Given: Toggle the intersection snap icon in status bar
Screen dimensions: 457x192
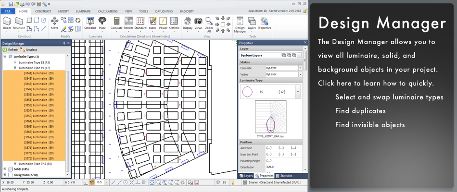Looking at the screenshot, I should pyautogui.click(x=131, y=182).
